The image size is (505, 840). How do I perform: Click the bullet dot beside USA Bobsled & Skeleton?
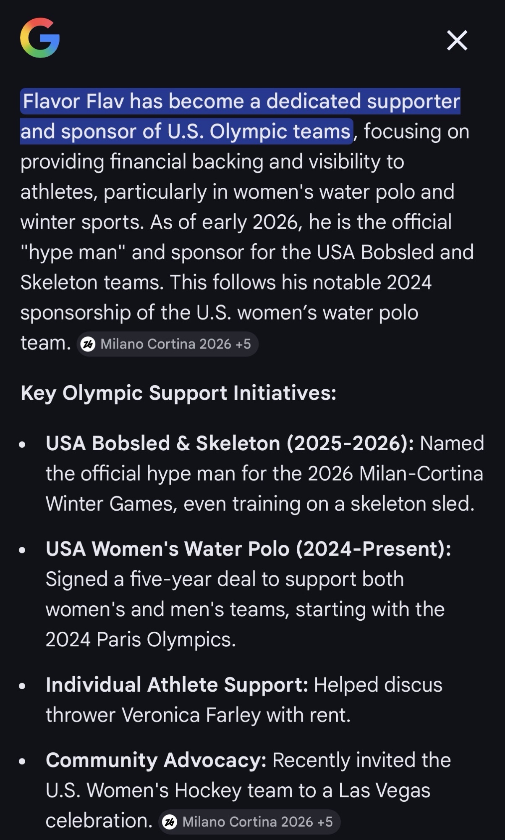[23, 444]
